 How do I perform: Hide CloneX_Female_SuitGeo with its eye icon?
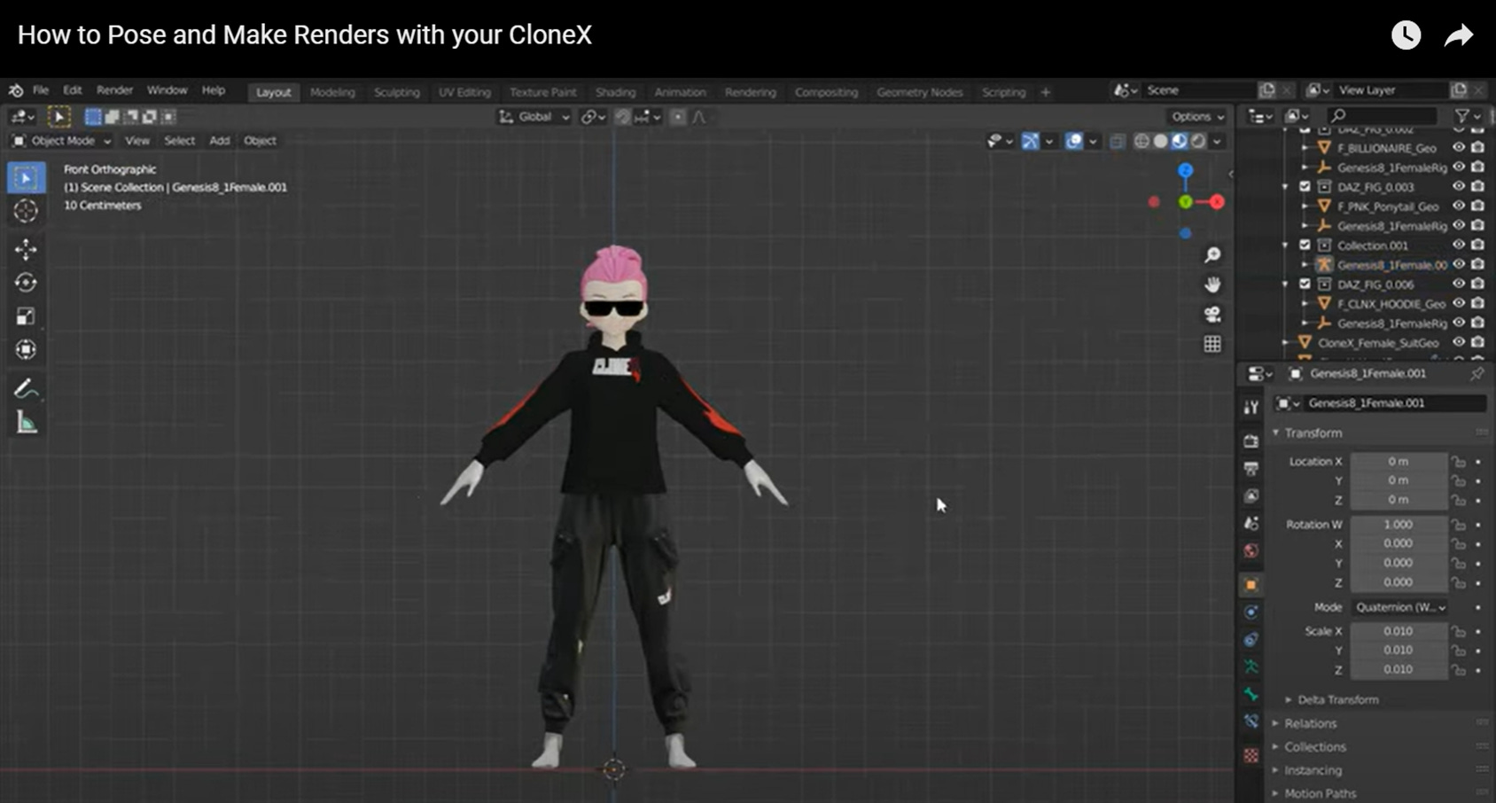click(1458, 343)
